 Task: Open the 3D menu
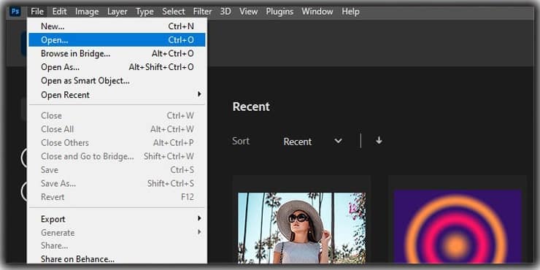click(x=225, y=12)
